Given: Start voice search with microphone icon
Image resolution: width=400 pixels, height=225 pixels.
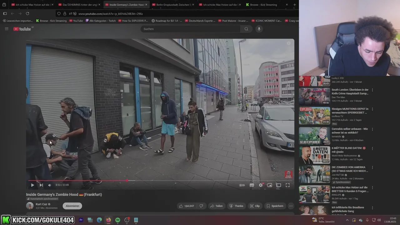Looking at the screenshot, I should coord(259,29).
